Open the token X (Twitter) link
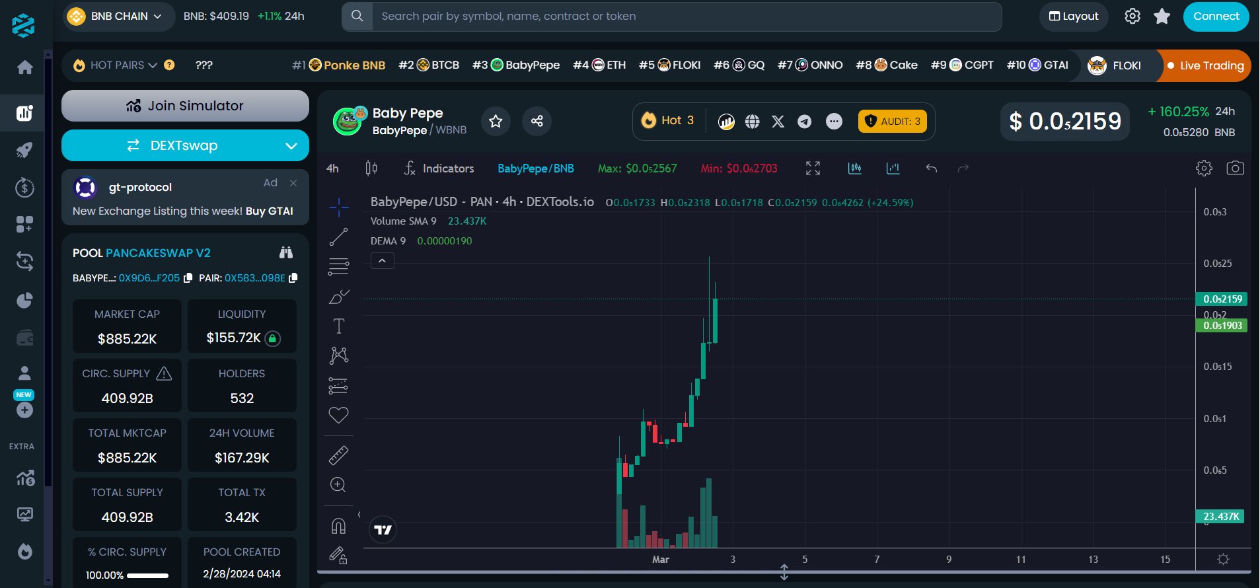The height and width of the screenshot is (588, 1260). [x=778, y=122]
